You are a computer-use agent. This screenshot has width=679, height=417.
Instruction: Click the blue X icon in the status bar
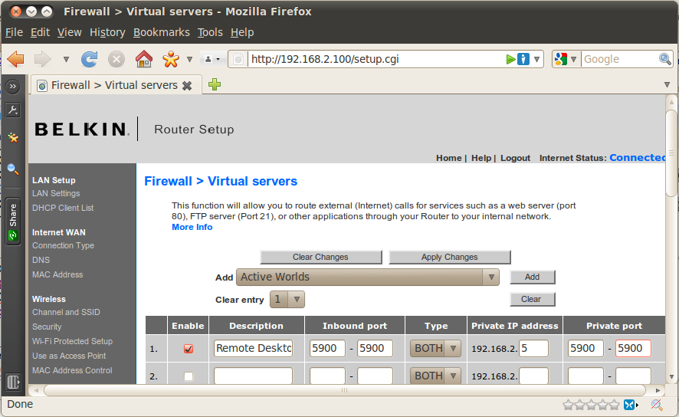tap(629, 405)
